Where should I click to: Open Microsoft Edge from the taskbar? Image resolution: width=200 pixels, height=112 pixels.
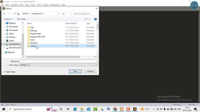(x=75, y=109)
